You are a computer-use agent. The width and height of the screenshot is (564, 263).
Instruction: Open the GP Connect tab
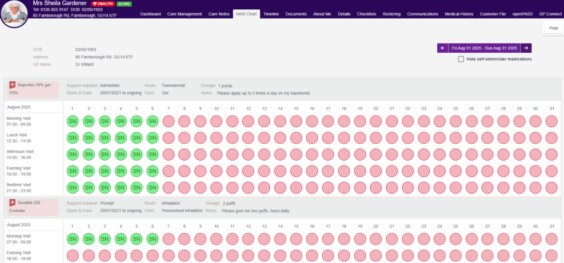550,13
